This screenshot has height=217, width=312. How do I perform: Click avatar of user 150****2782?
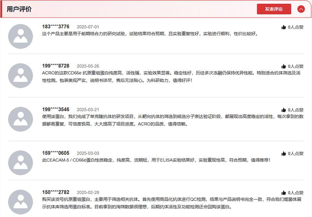(x=20, y=202)
